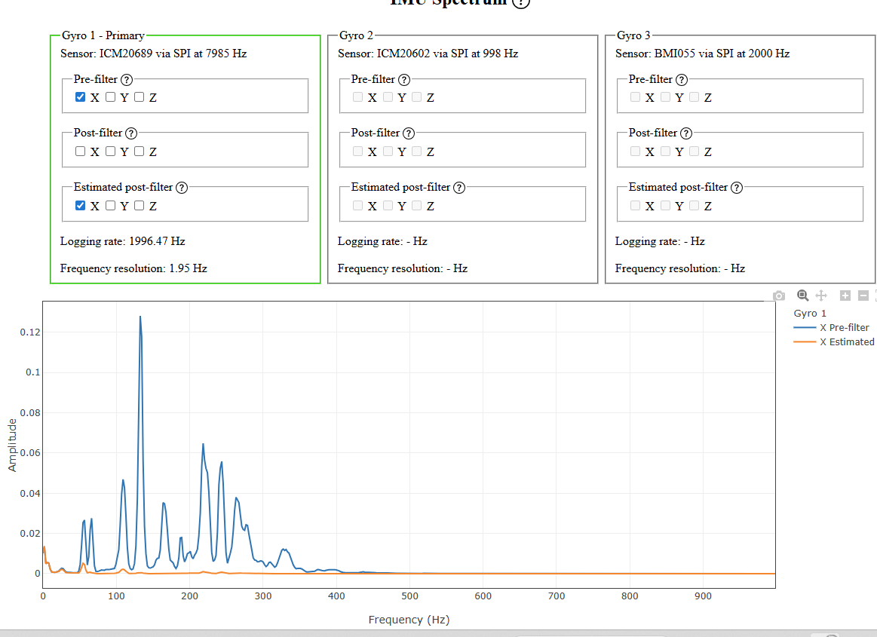Uncheck Gyro 1 Pre-filter X checkbox
877x637 pixels.
pyautogui.click(x=81, y=97)
